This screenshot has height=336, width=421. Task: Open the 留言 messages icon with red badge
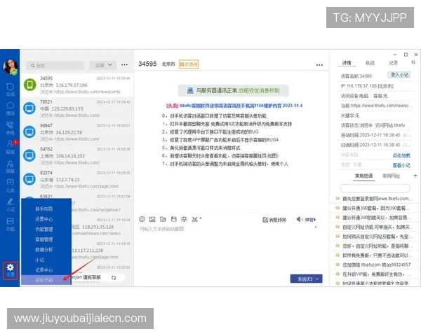11,147
